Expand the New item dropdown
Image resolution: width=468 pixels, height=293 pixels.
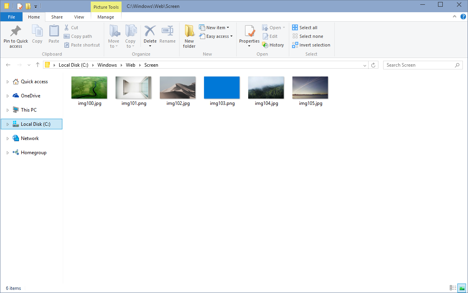pos(215,27)
